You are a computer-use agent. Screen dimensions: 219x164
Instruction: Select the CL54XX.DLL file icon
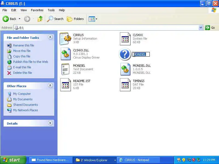65,54
